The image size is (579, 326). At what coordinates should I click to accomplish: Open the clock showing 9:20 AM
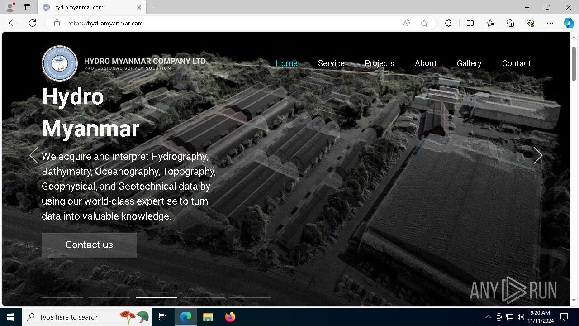click(x=540, y=317)
